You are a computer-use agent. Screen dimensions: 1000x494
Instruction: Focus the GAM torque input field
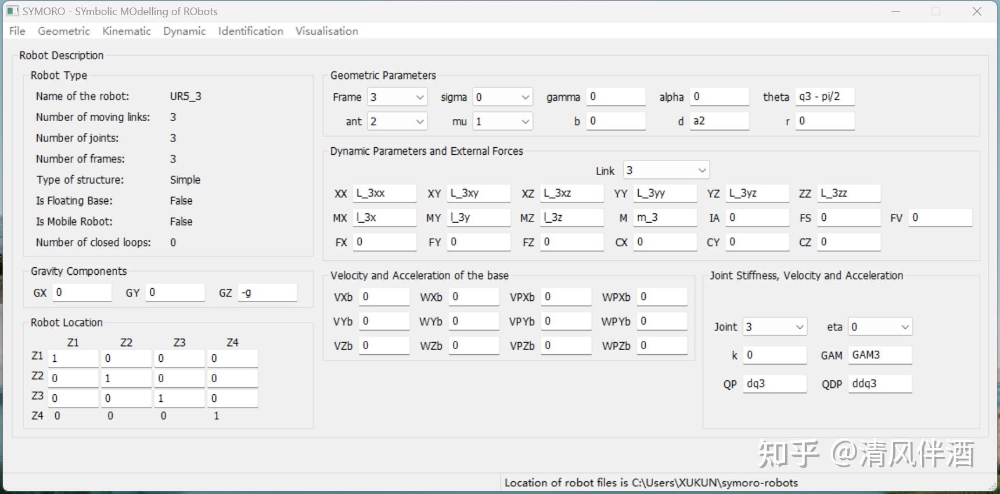click(879, 355)
